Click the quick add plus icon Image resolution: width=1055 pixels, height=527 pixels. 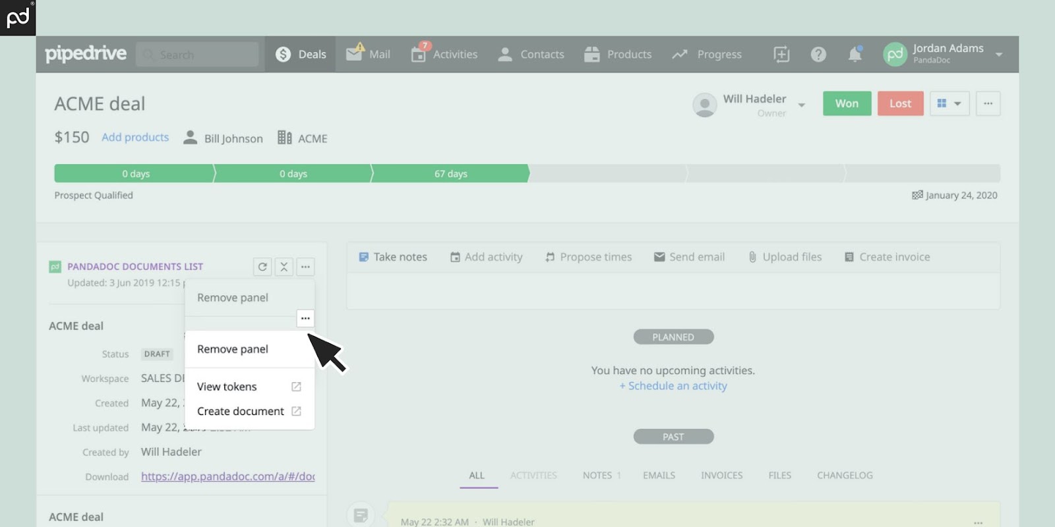[x=781, y=55]
